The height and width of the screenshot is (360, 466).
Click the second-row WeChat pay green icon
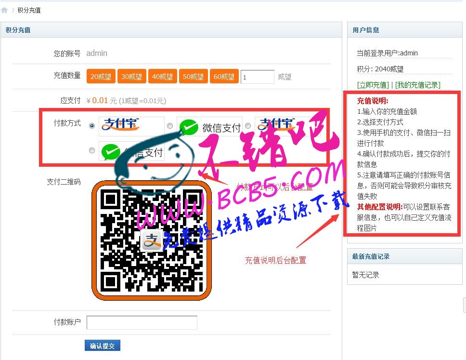[111, 151]
